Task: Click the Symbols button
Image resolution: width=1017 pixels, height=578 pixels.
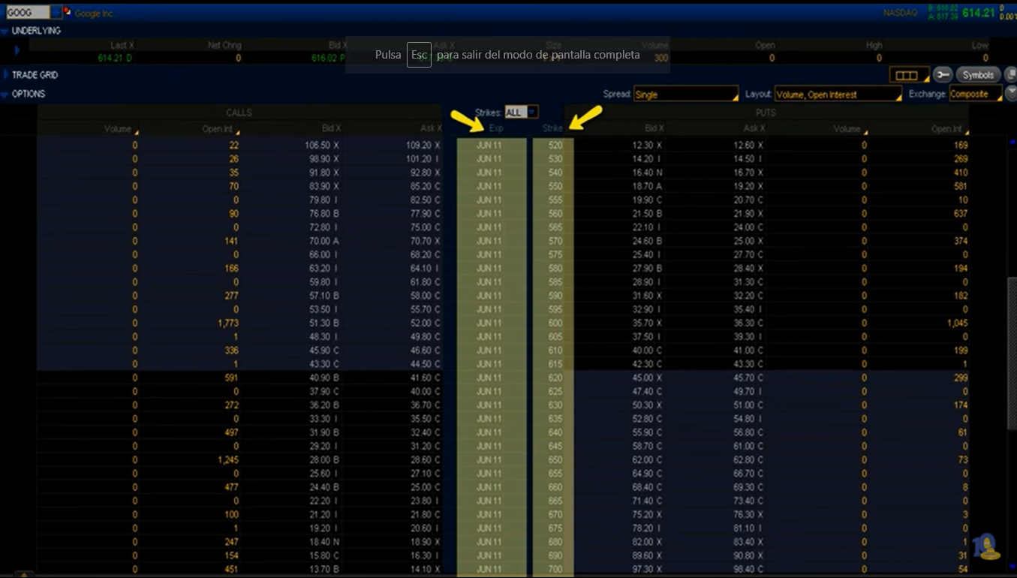Action: coord(978,75)
